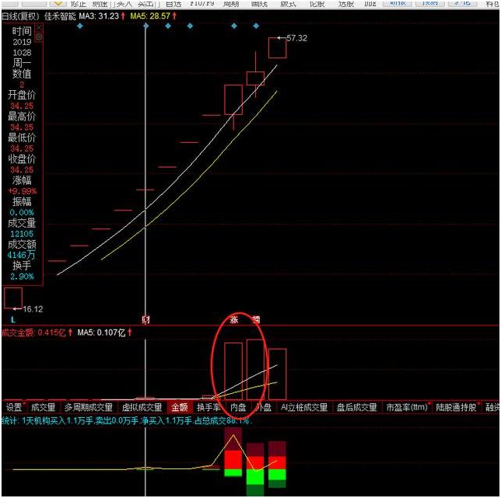Click the date 1028 in the info panel
501x498 pixels.
tap(22, 53)
